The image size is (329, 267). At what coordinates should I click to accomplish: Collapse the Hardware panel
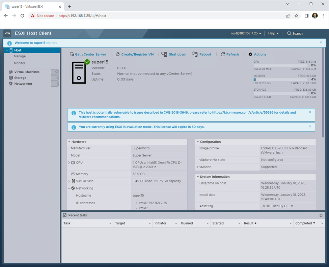click(69, 142)
